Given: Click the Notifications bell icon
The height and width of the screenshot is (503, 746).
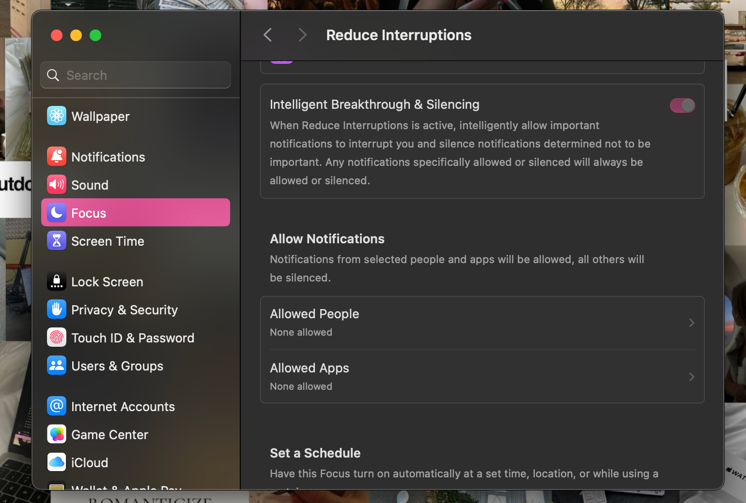Looking at the screenshot, I should coord(57,156).
